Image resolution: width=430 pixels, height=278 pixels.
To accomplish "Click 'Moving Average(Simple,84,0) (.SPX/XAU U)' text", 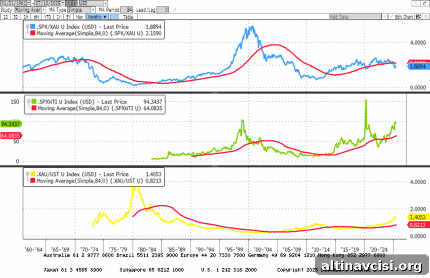I will 90,33.
